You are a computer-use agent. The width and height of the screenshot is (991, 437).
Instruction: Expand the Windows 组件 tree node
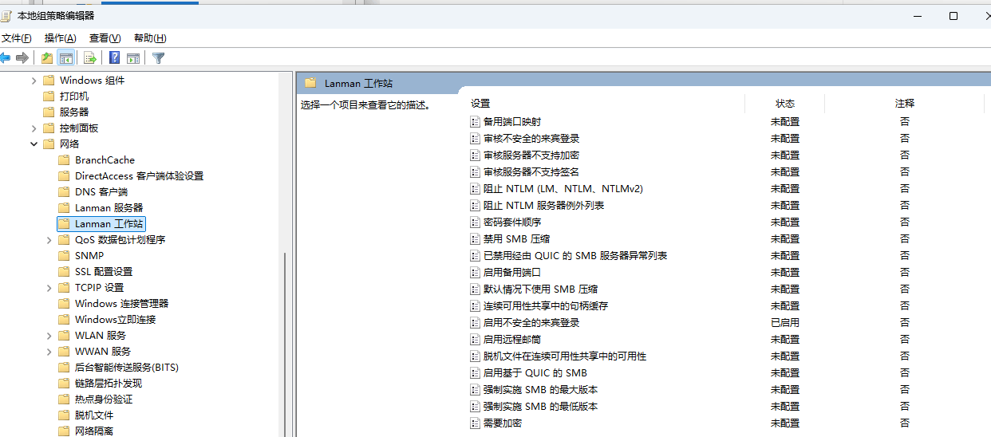(34, 81)
